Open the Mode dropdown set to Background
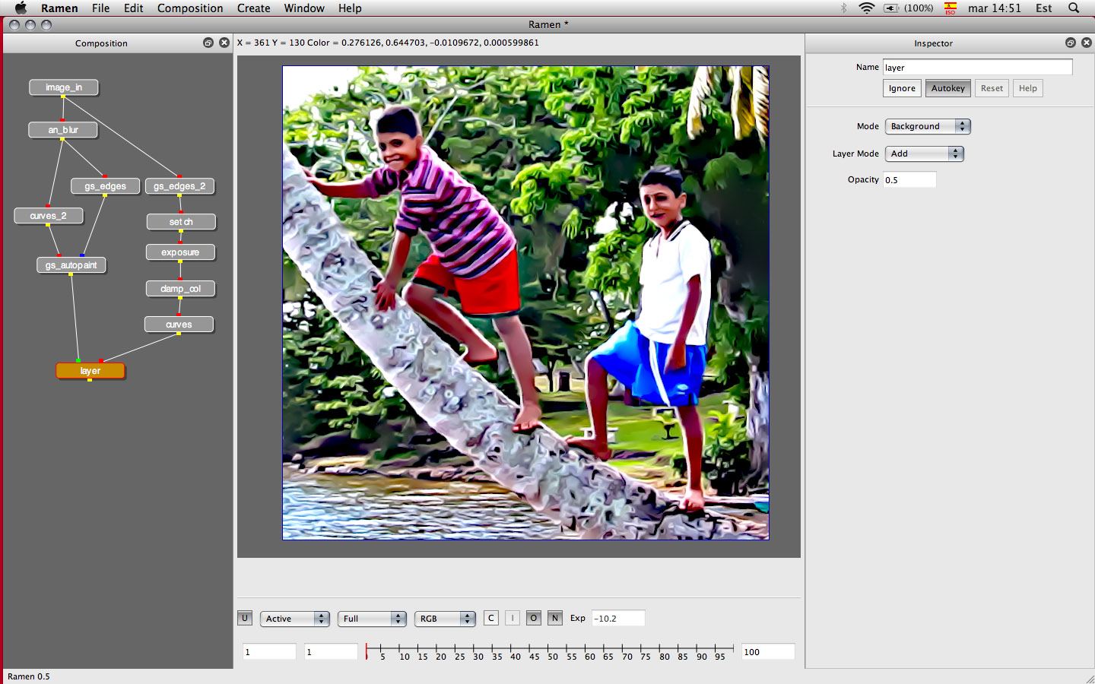The image size is (1095, 684). (x=927, y=126)
